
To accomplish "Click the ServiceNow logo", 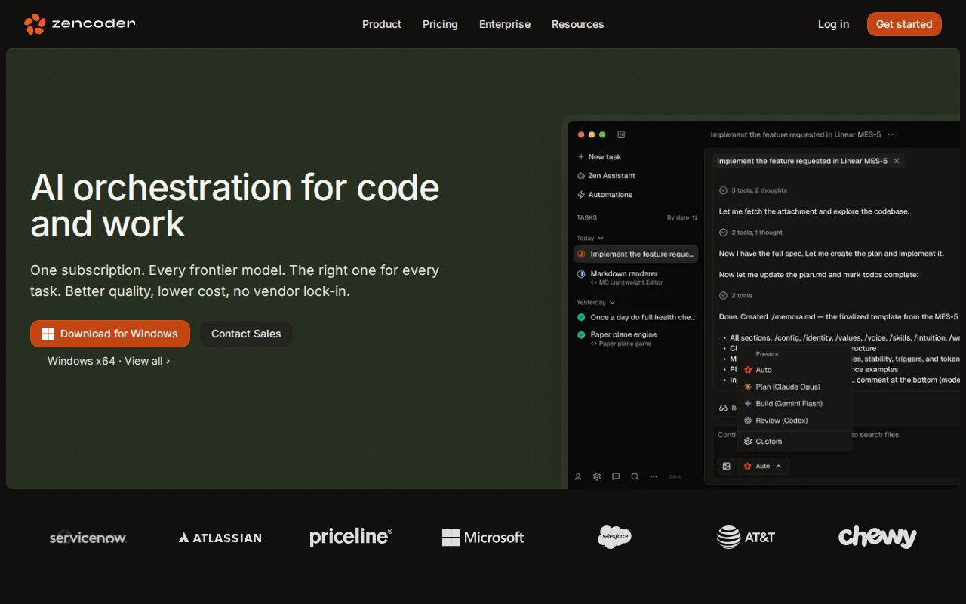I will click(88, 538).
